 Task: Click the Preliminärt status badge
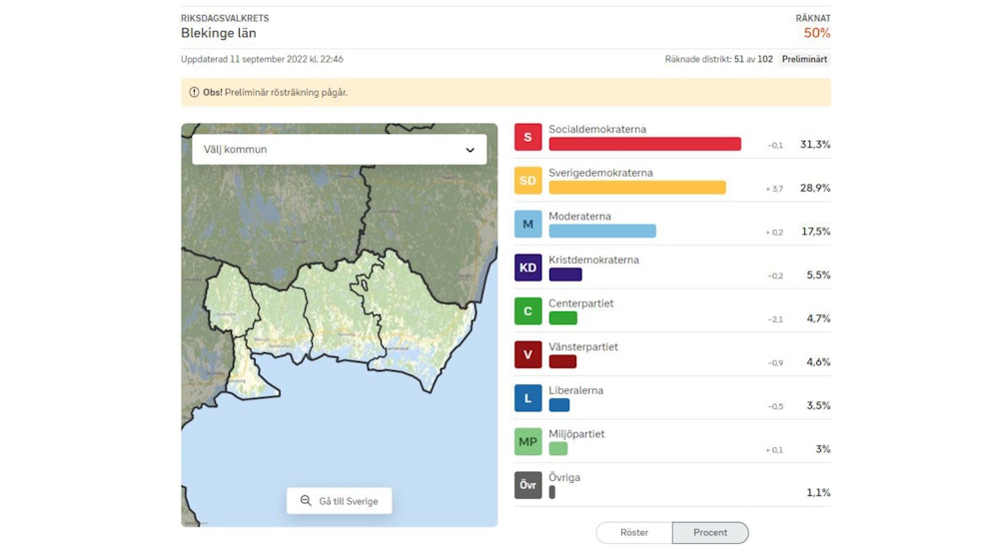pos(804,59)
